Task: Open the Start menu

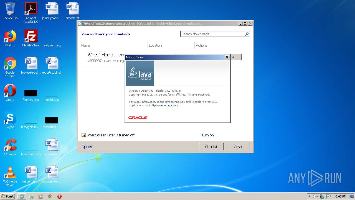Action: (8, 196)
